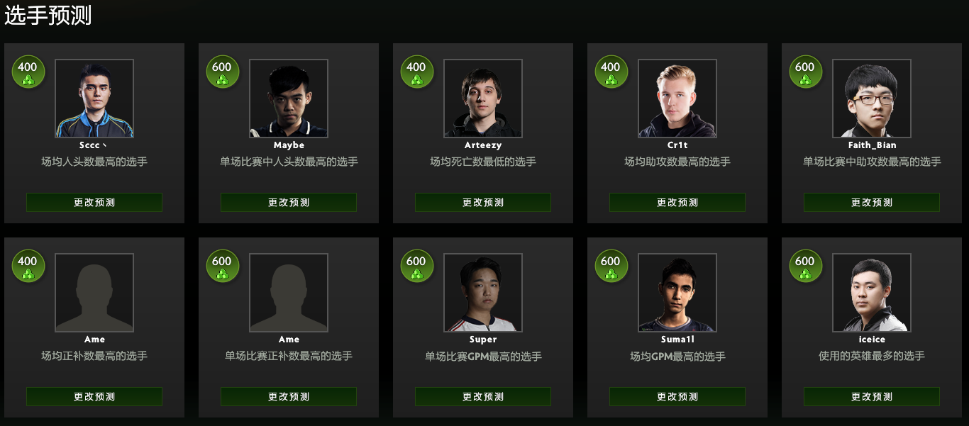
Task: Click the 600 points badge on Maybe card
Action: pyautogui.click(x=223, y=72)
